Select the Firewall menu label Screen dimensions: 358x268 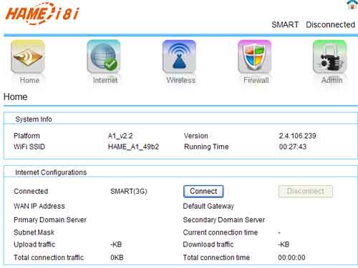(x=256, y=80)
